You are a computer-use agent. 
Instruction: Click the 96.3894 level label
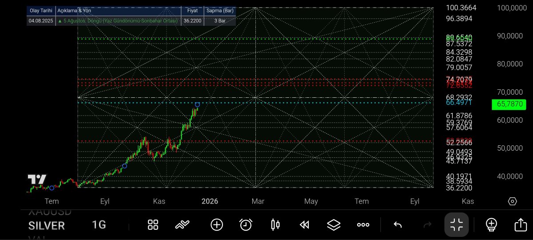pyautogui.click(x=459, y=19)
